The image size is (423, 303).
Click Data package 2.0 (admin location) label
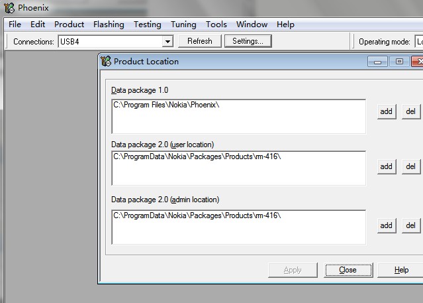point(165,200)
